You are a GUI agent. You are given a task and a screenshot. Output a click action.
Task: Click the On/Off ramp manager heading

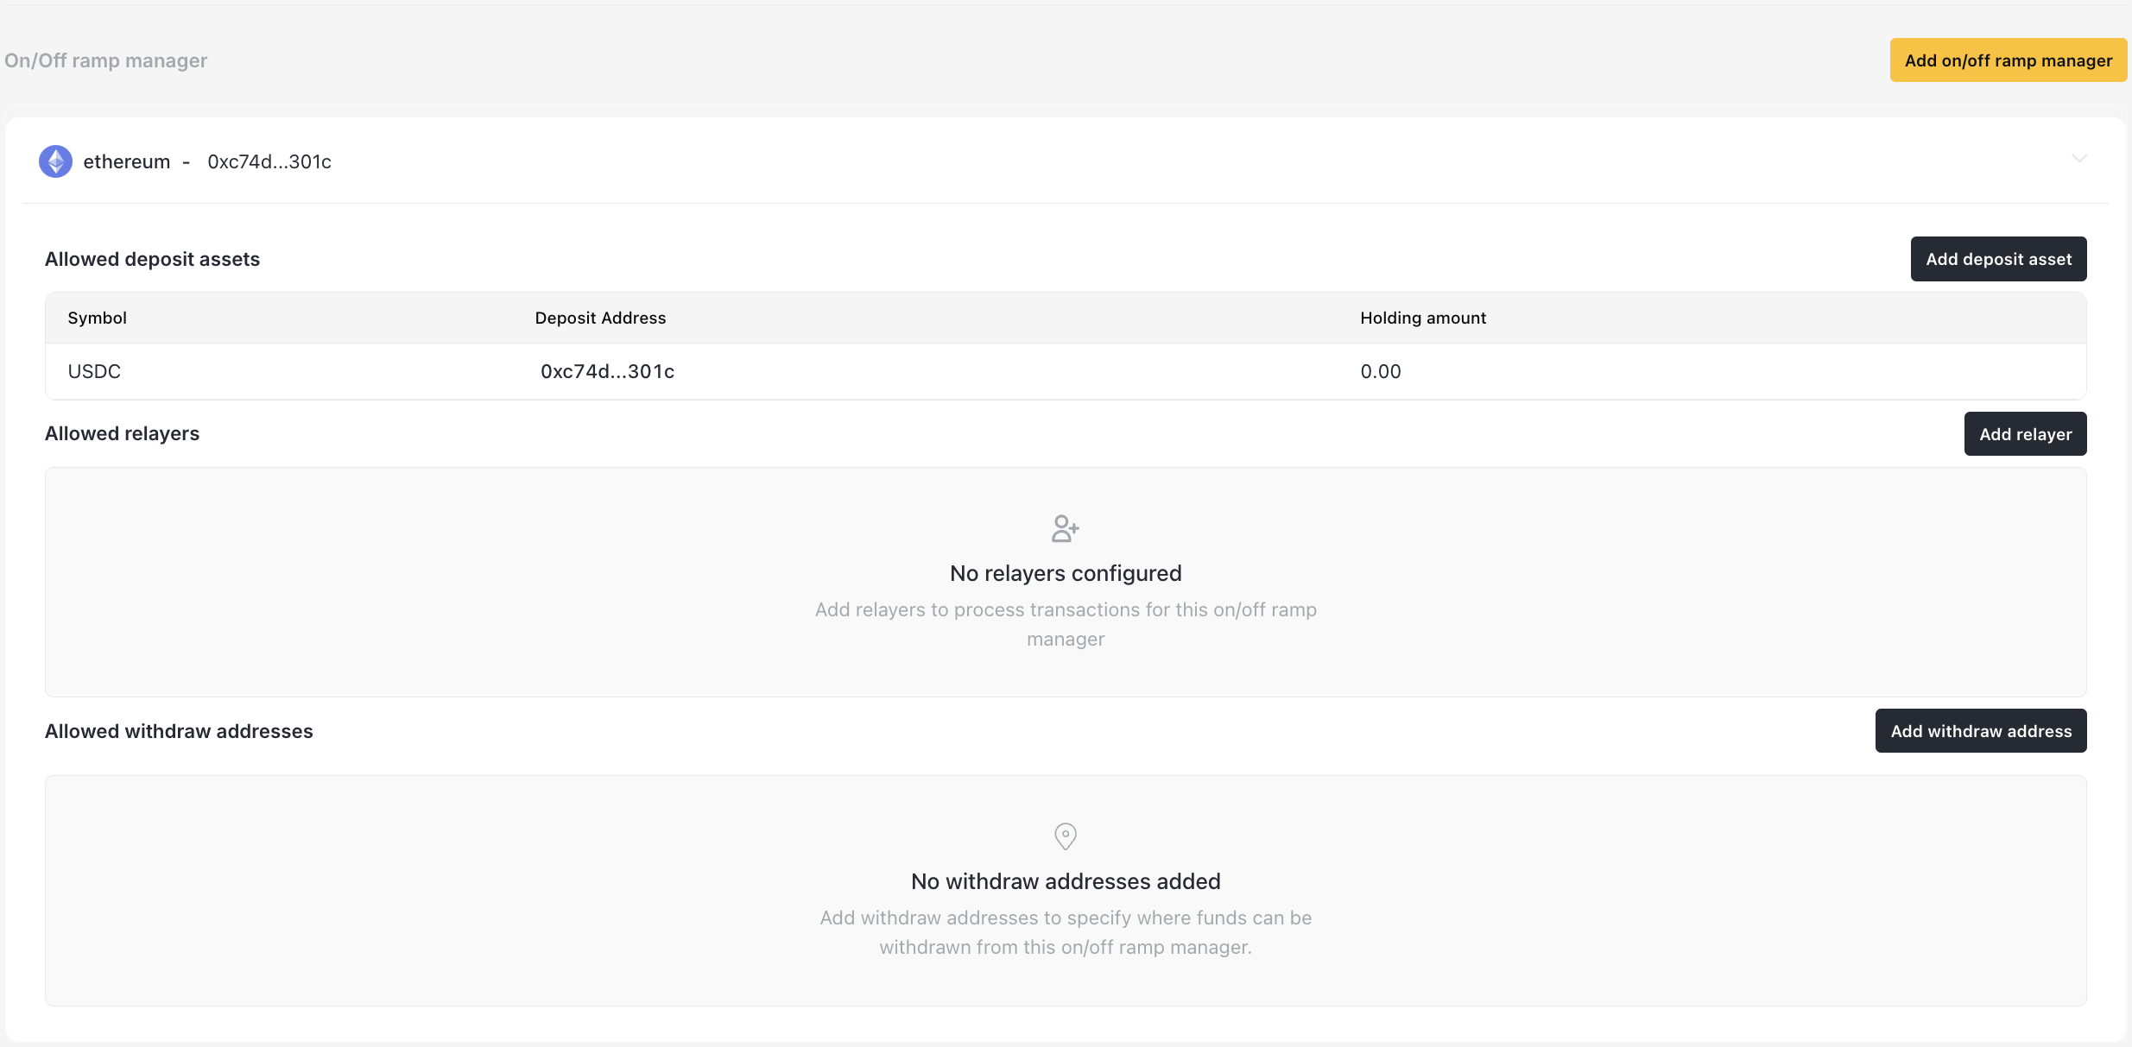pyautogui.click(x=105, y=60)
